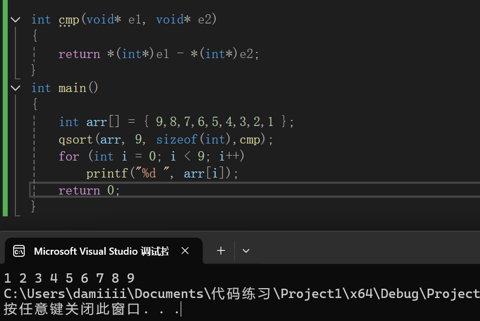Click the C:\Users\damiiii path line in console
The image size is (480, 321).
(x=242, y=294)
